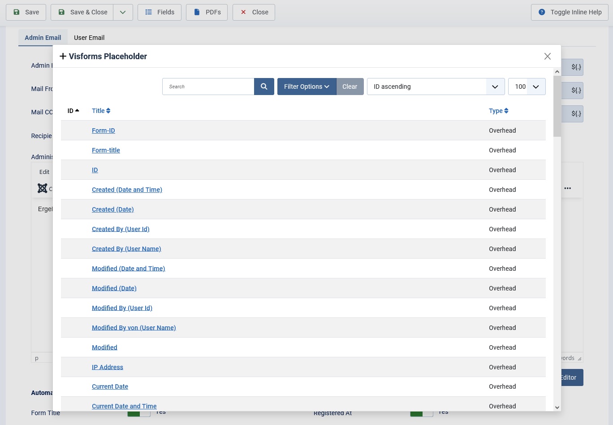Click the magnifier search button
Viewport: 613px width, 425px height.
tap(264, 87)
